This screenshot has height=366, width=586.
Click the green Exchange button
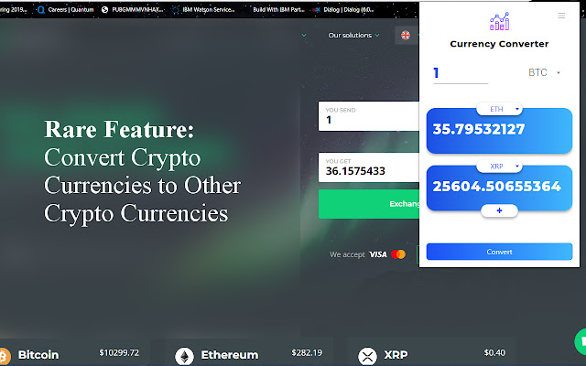[x=369, y=204]
